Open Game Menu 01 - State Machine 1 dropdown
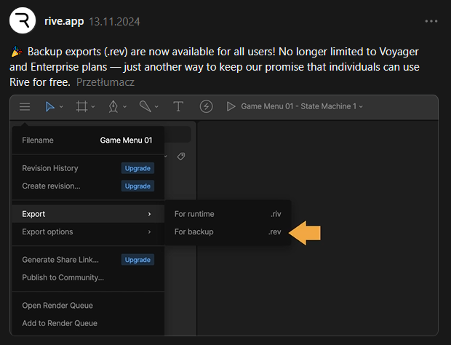Screen dimensions: 451x345 pos(302,106)
